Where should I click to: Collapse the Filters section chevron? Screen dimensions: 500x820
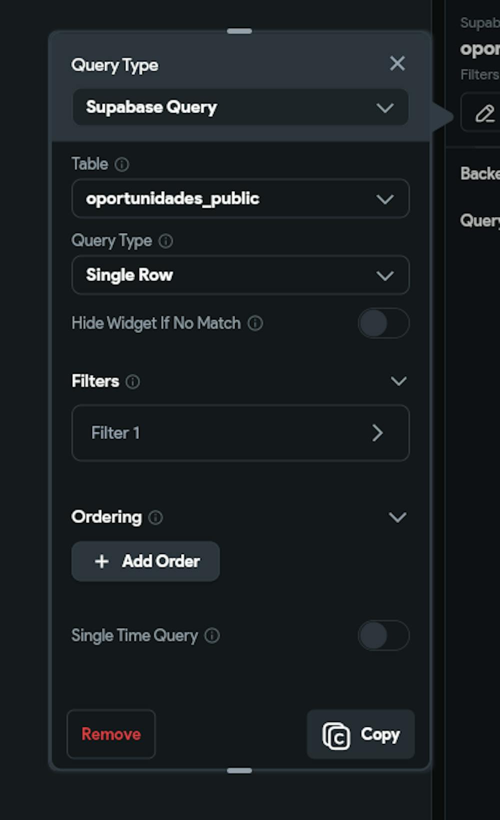click(398, 381)
